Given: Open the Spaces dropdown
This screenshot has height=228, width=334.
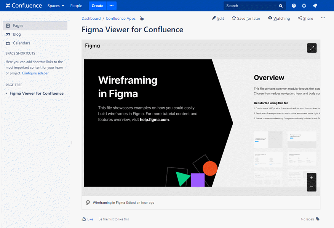Looking at the screenshot, I should pyautogui.click(x=56, y=6).
